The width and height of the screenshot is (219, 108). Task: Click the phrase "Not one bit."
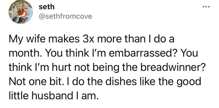click(x=35, y=82)
